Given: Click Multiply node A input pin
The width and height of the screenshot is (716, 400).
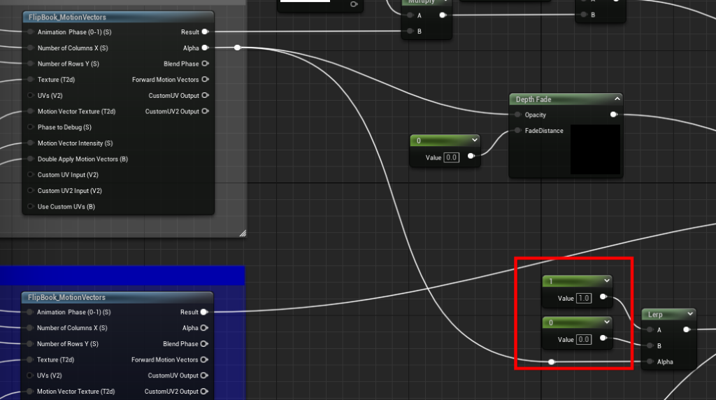Looking at the screenshot, I should tap(410, 15).
